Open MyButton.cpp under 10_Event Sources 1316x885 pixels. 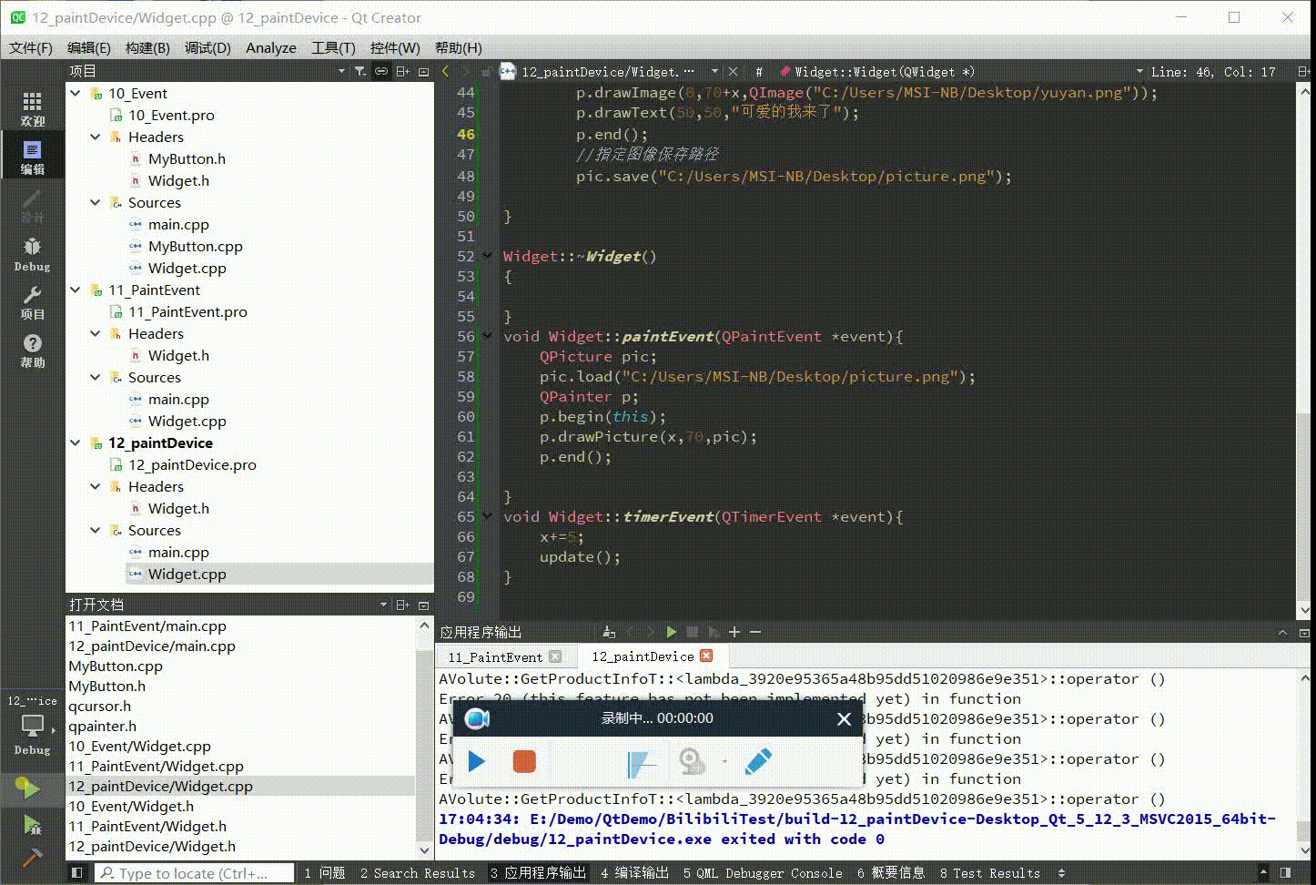click(x=195, y=246)
